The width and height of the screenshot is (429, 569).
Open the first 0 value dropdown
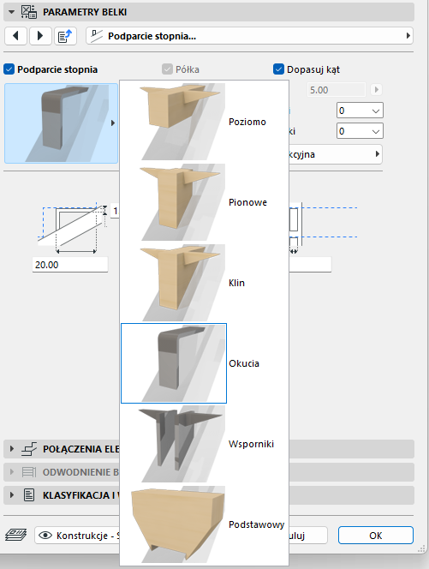[360, 111]
